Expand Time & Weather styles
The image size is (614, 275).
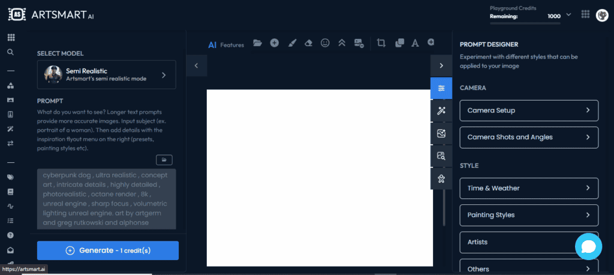pyautogui.click(x=529, y=188)
